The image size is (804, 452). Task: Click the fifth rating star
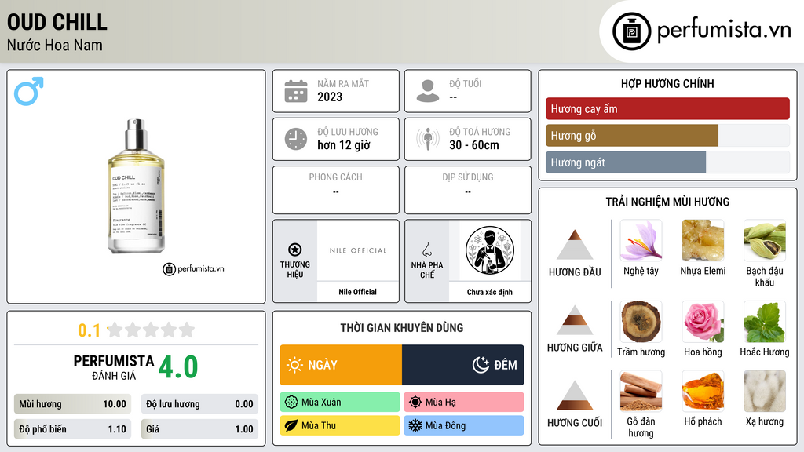click(187, 330)
